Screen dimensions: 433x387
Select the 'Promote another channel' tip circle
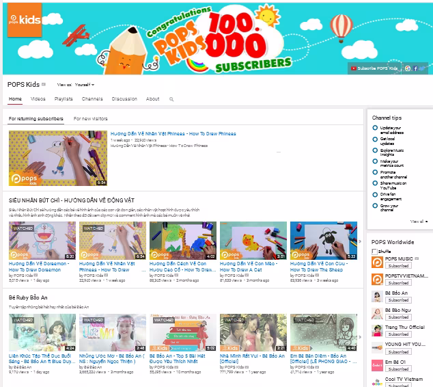point(375,172)
